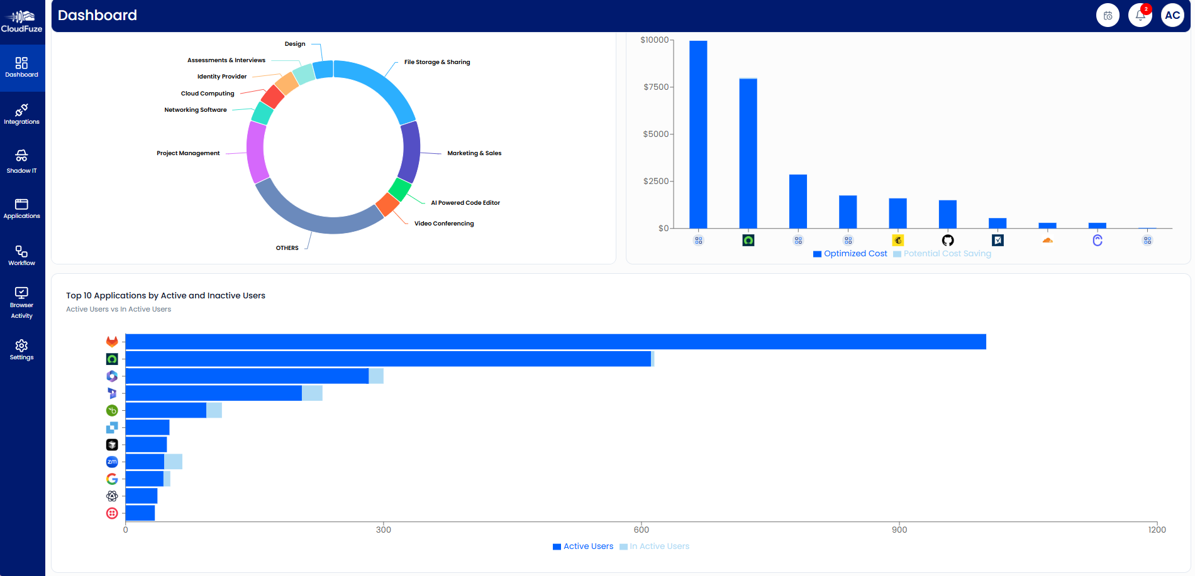Open the notifications bell

1140,14
